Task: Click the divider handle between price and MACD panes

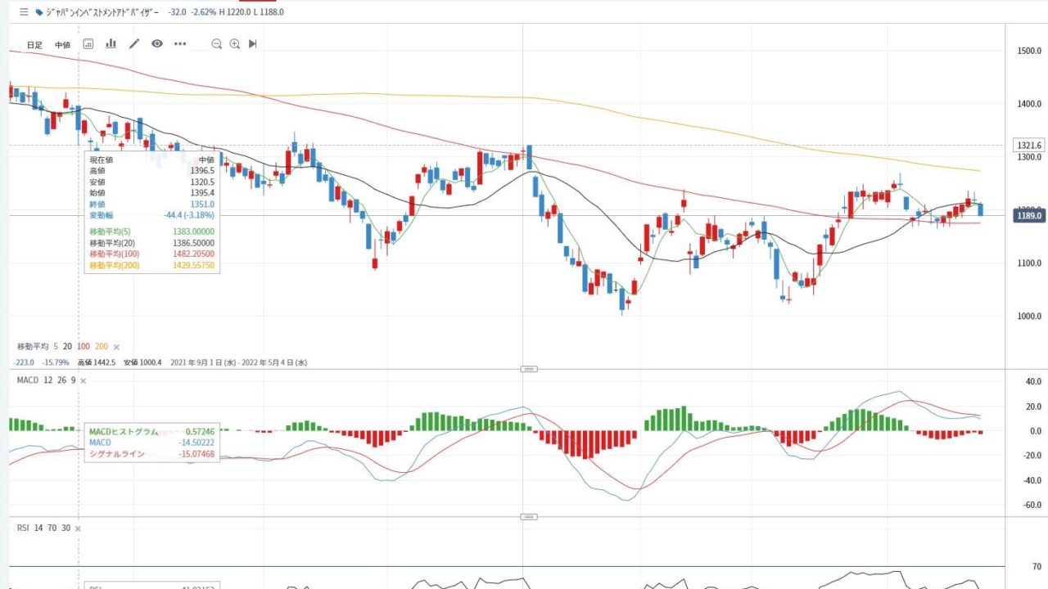Action: click(530, 369)
